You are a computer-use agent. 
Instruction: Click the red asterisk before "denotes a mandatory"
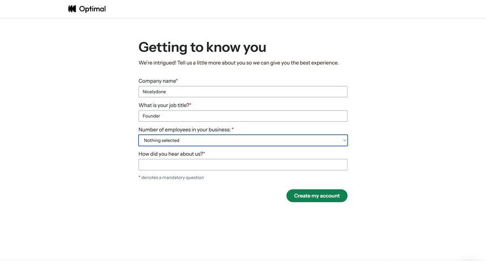click(x=139, y=177)
